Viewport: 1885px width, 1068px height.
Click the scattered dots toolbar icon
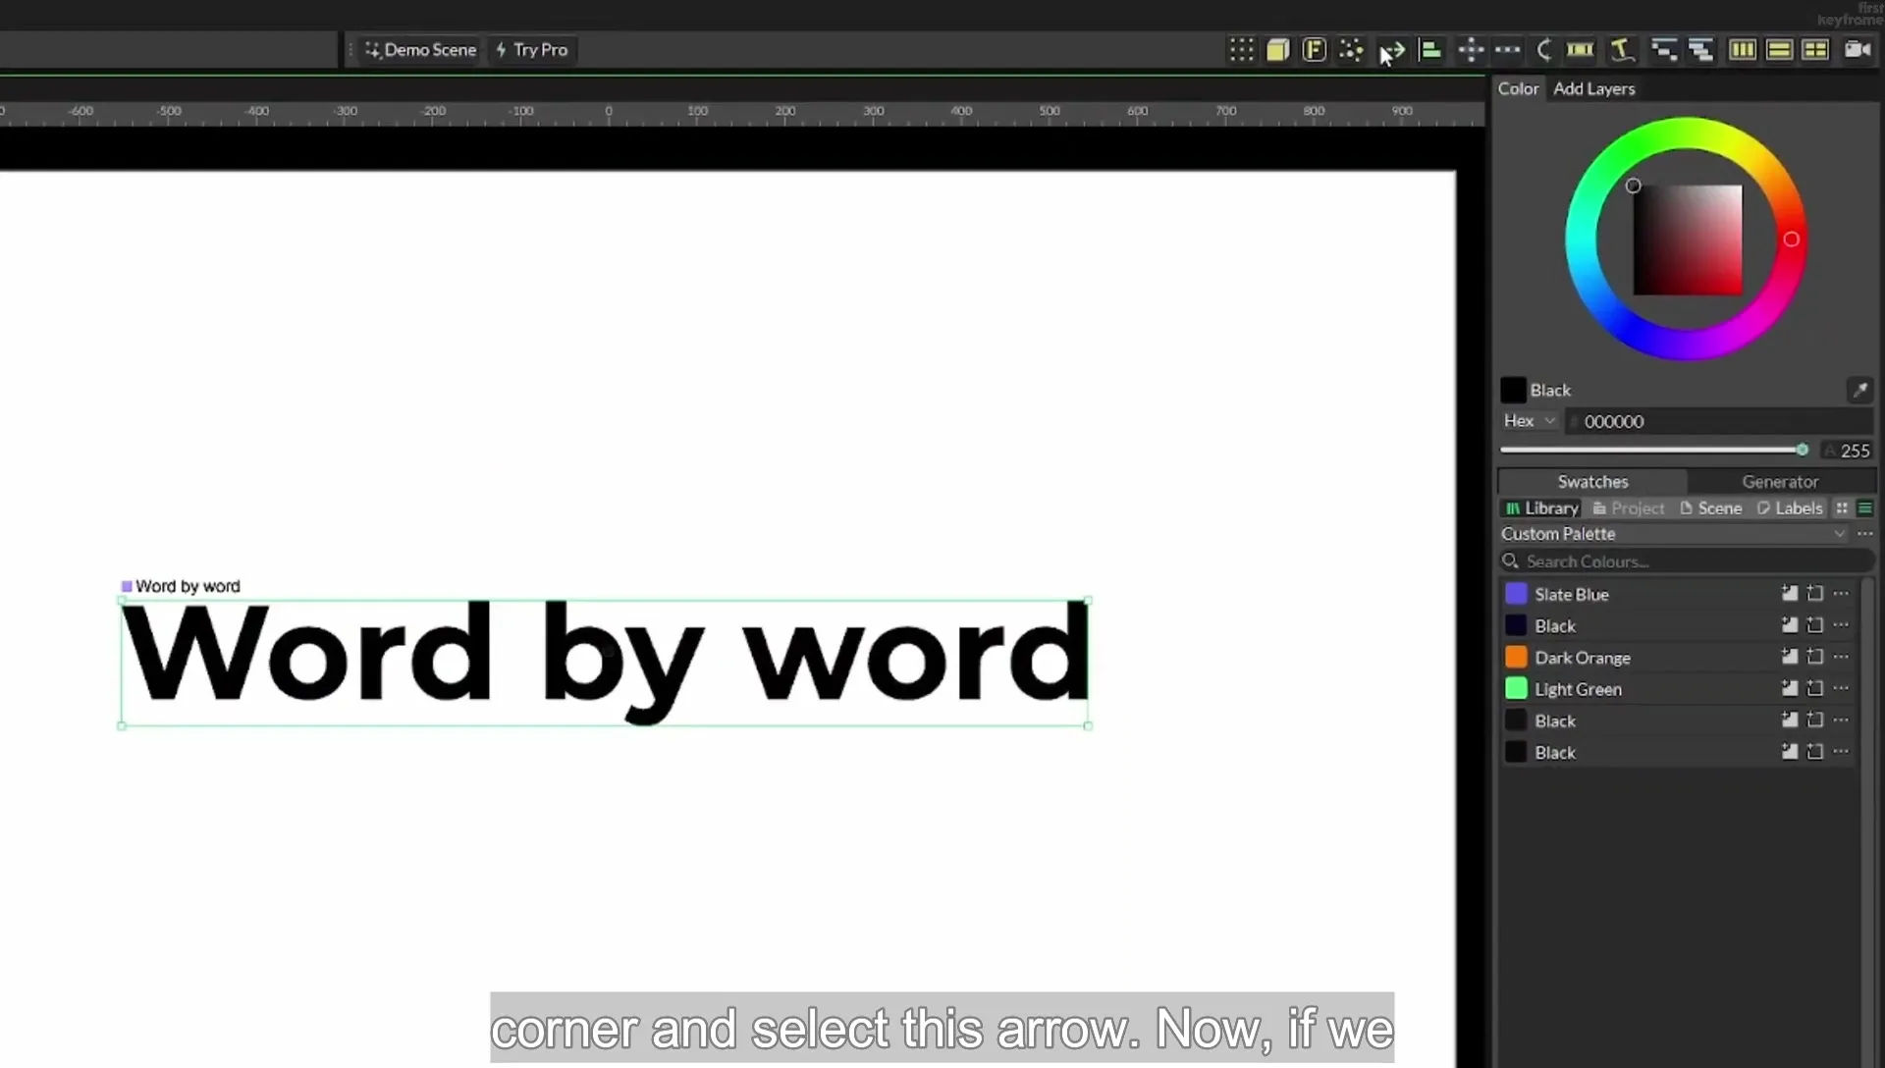(1351, 50)
